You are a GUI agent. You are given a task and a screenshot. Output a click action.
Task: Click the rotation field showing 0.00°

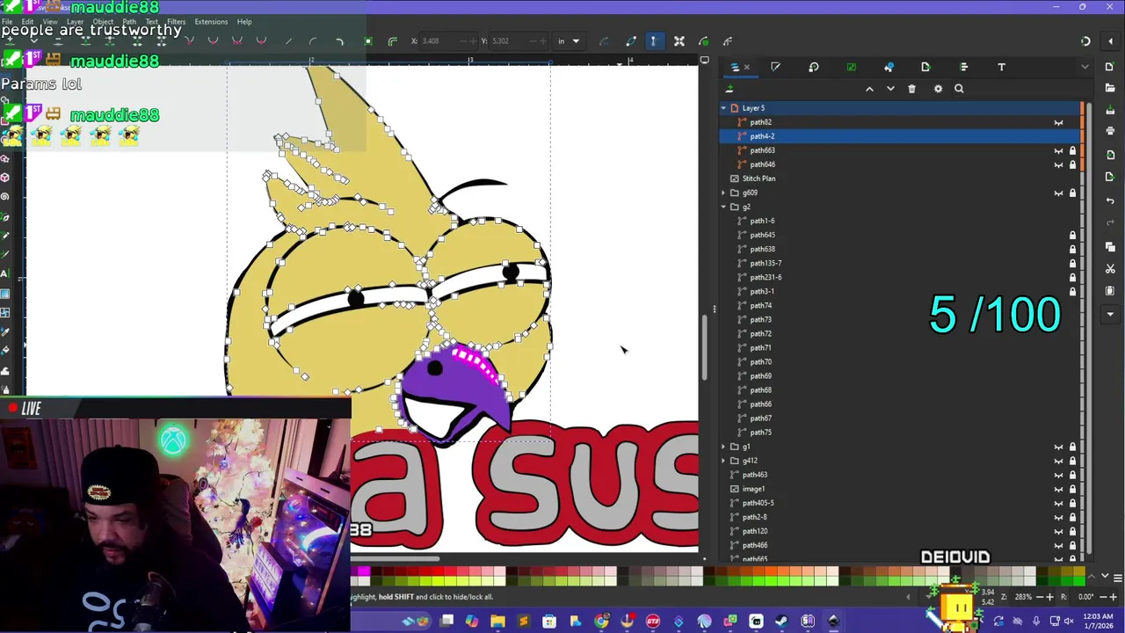click(1085, 597)
